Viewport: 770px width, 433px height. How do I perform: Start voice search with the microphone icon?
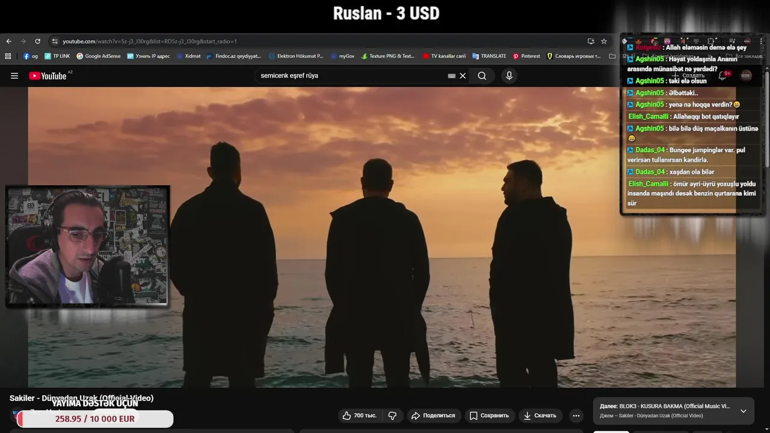click(509, 76)
